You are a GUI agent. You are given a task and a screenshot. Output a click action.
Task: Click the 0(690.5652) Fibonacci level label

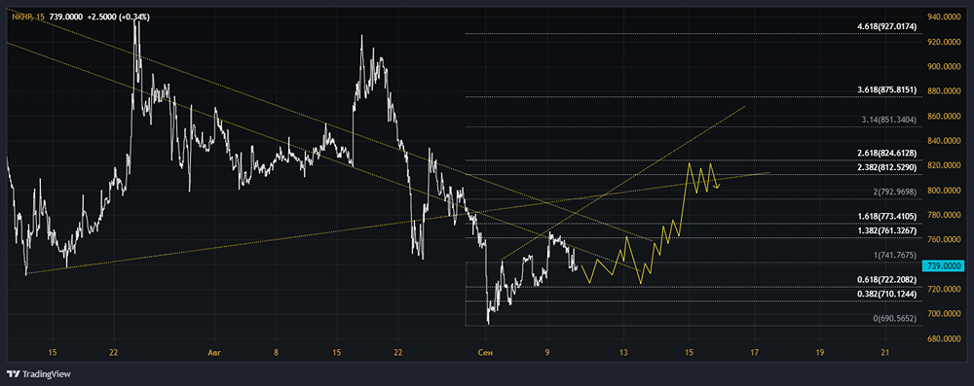[894, 318]
